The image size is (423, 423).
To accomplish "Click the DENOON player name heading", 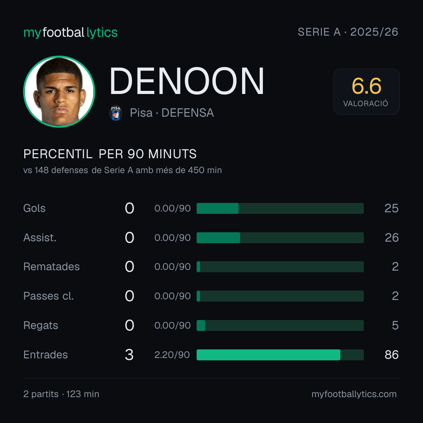I will point(187,81).
